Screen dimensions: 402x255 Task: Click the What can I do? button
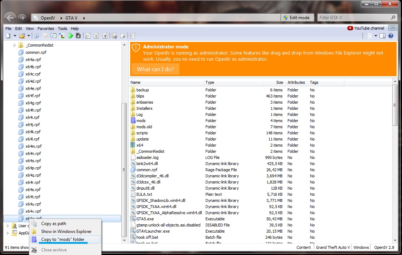tap(155, 69)
